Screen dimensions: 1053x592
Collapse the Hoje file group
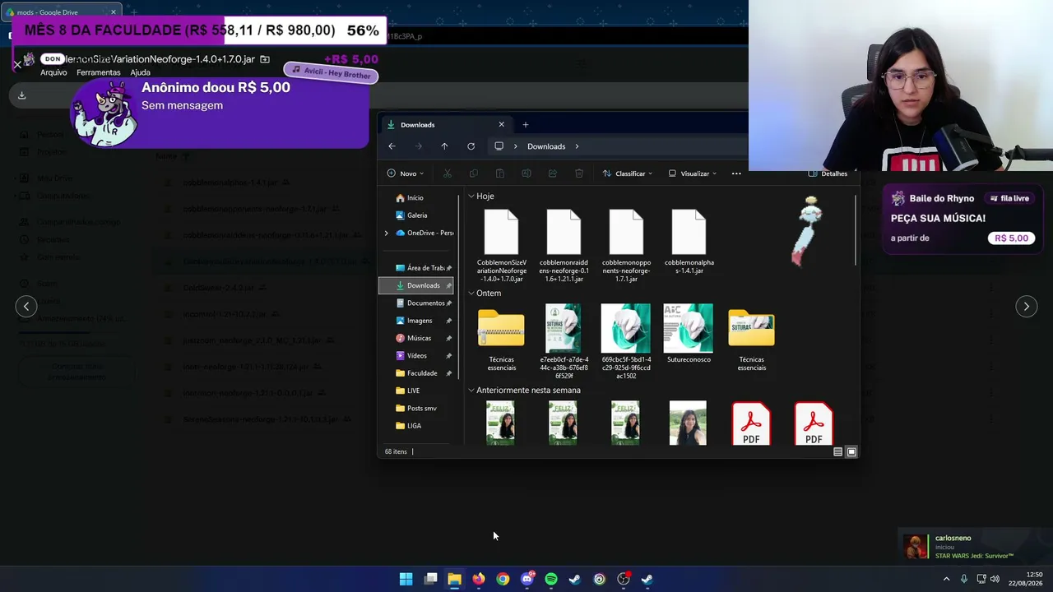click(471, 197)
